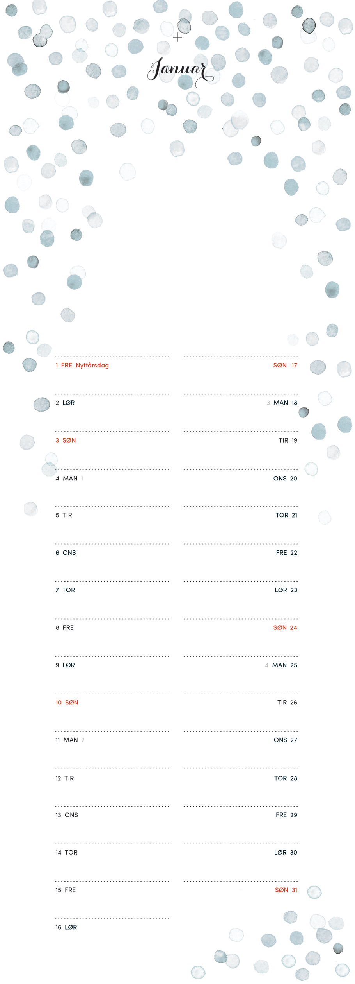
Task: Select the 2 LØR date row
Action: pos(65,403)
